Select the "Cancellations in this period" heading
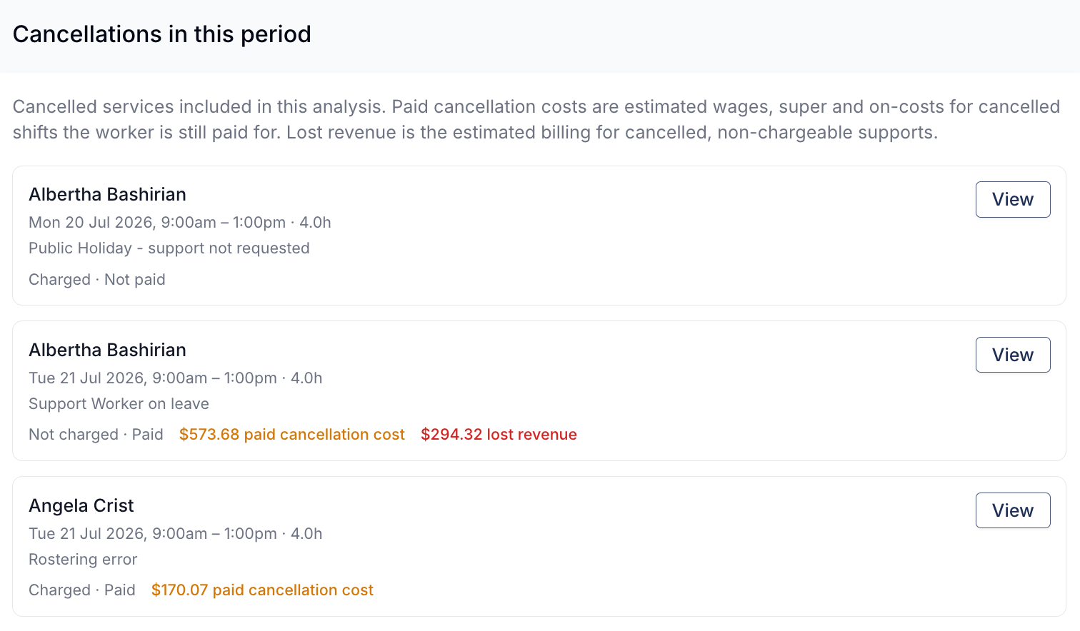Screen dimensions: 1080x631 coord(162,34)
